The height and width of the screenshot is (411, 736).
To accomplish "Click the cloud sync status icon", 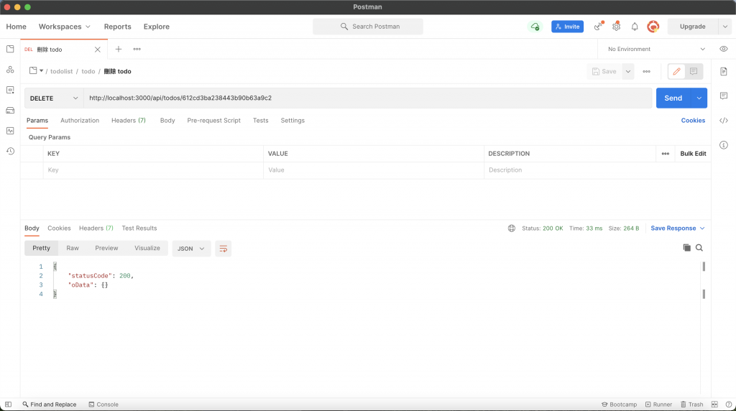I will tap(535, 27).
